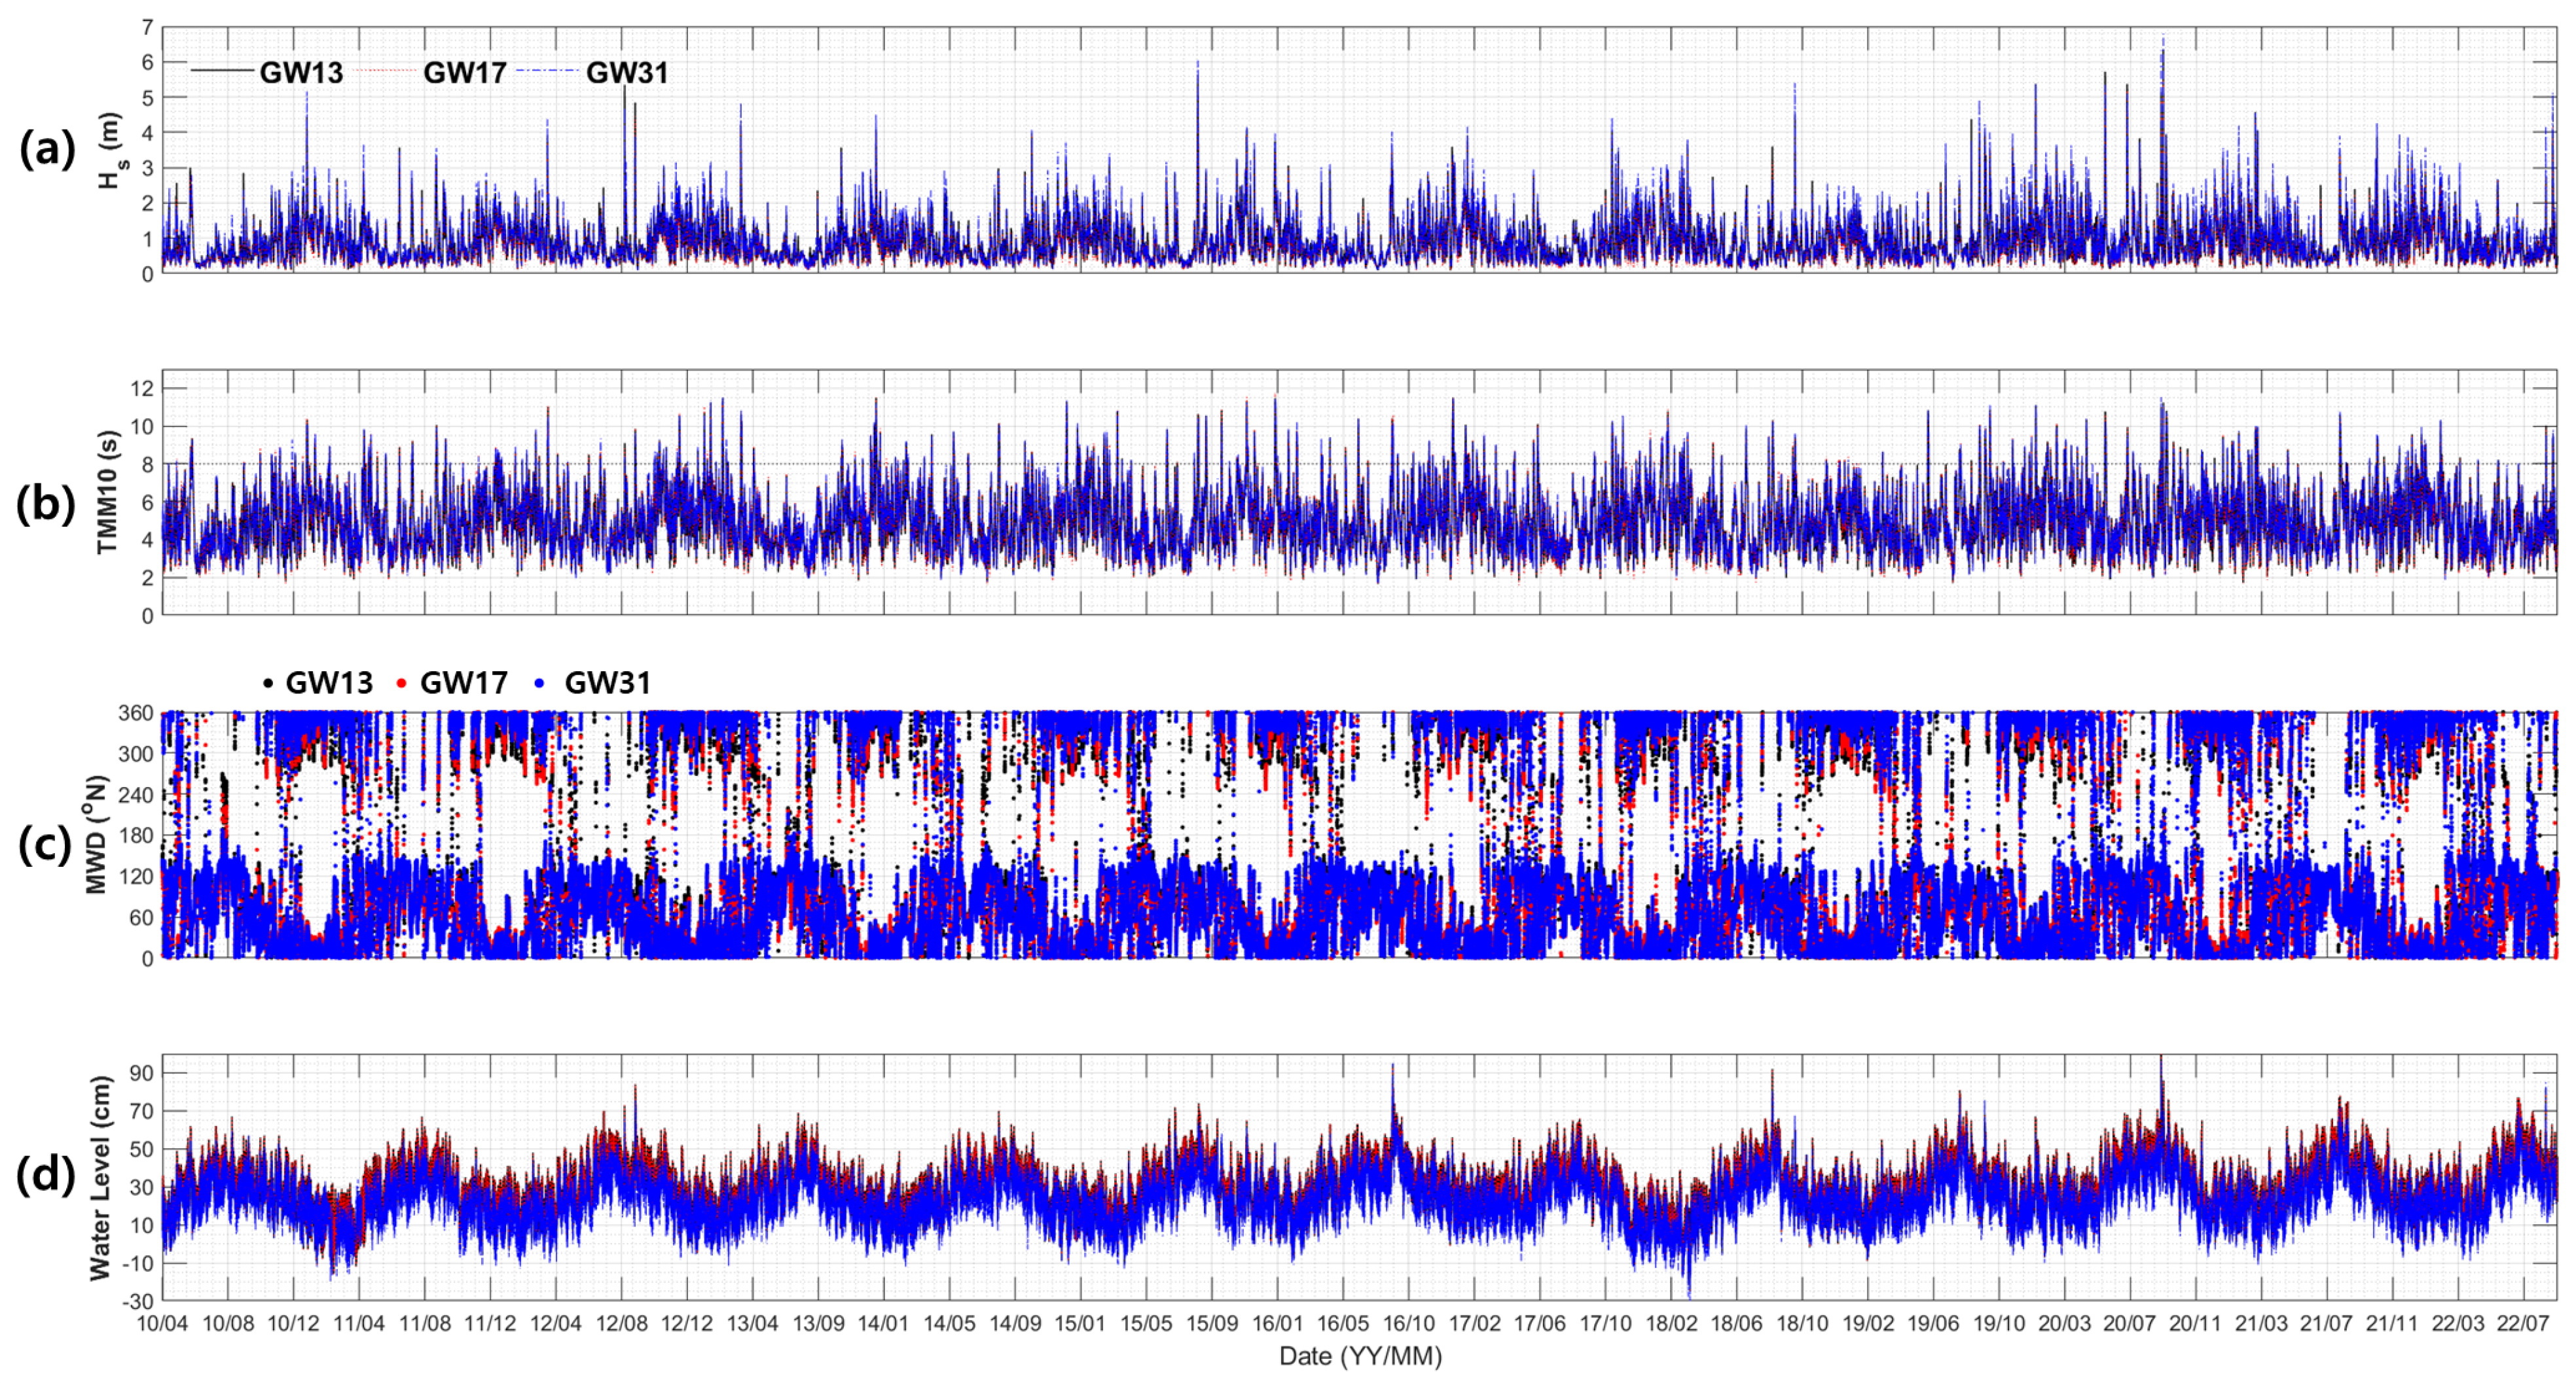This screenshot has height=1385, width=2576.
Task: Click the 90 tick on the Water Level axis
Action: [142, 1073]
